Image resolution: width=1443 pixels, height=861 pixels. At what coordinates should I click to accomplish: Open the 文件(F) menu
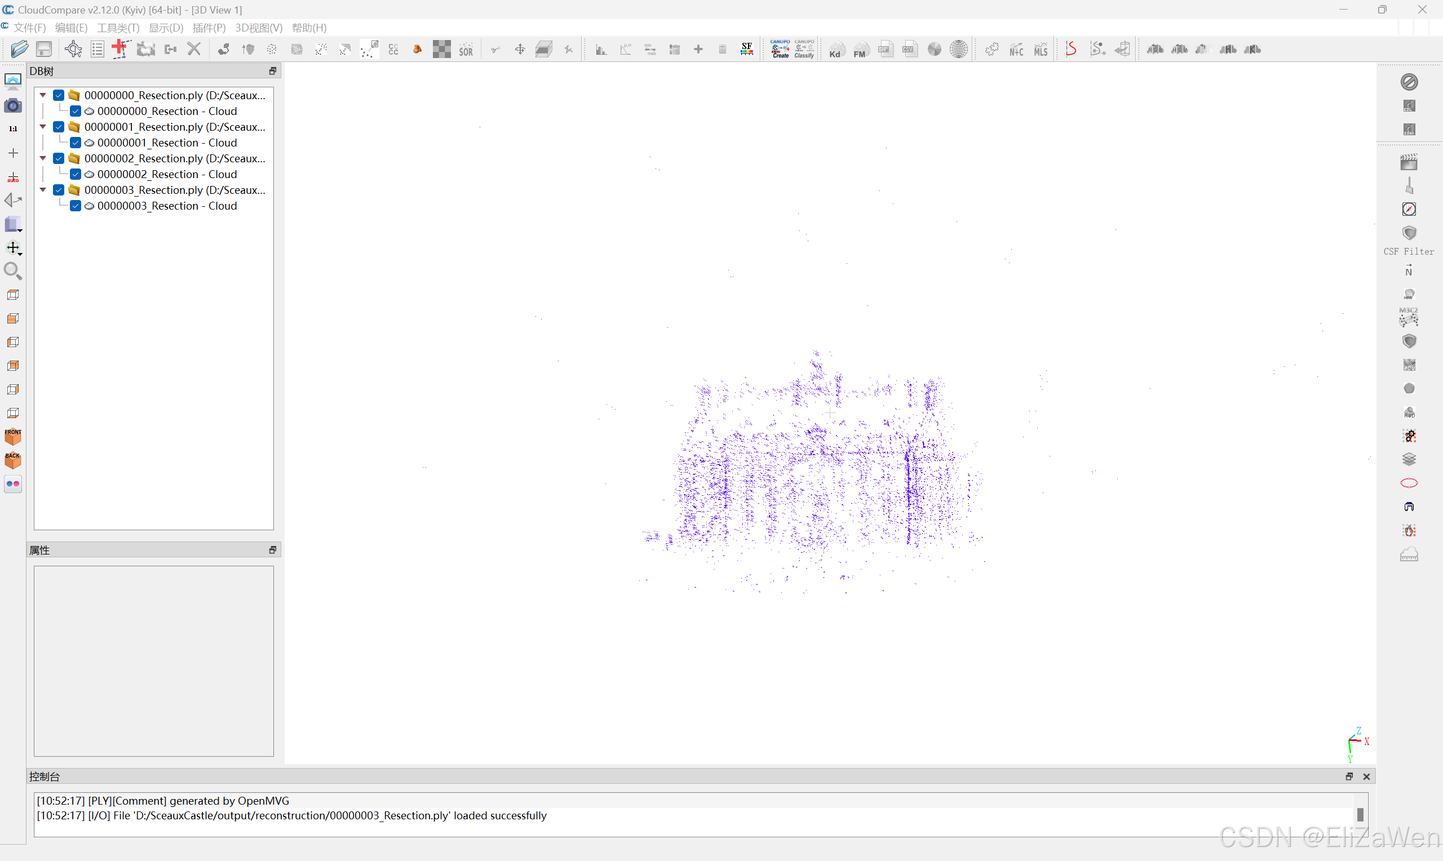coord(29,28)
